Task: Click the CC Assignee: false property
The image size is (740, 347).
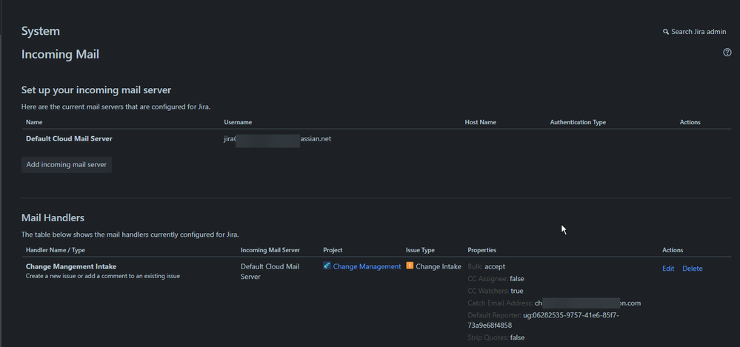Action: [496, 279]
